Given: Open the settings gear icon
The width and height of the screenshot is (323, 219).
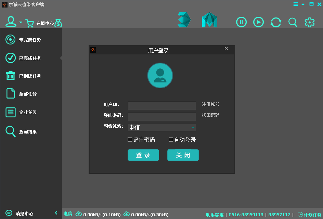Looking at the screenshot, I should [309, 22].
